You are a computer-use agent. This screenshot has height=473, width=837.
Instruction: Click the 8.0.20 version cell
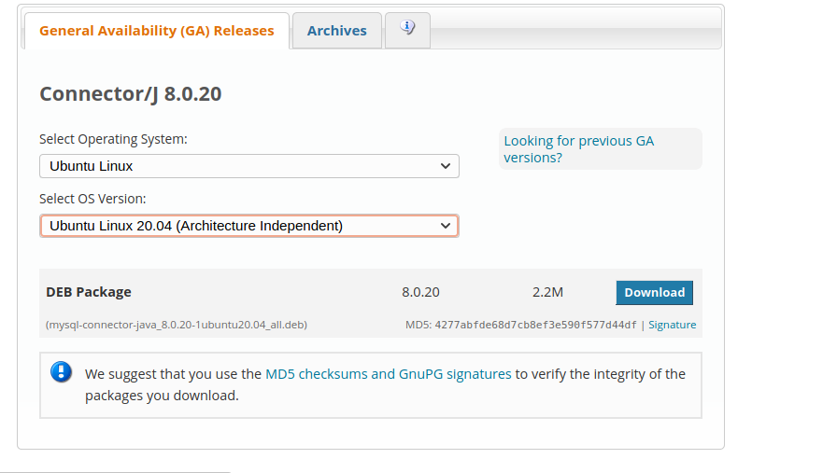(x=420, y=292)
